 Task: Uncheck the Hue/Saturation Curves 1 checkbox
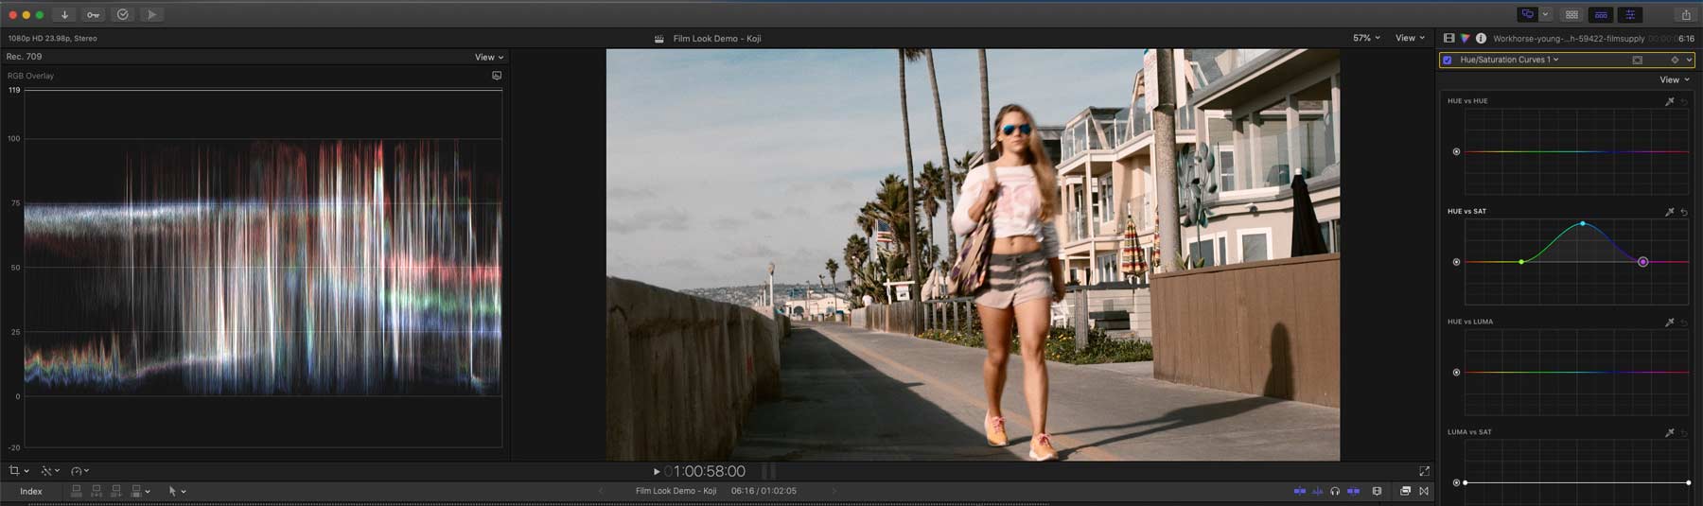pyautogui.click(x=1448, y=60)
